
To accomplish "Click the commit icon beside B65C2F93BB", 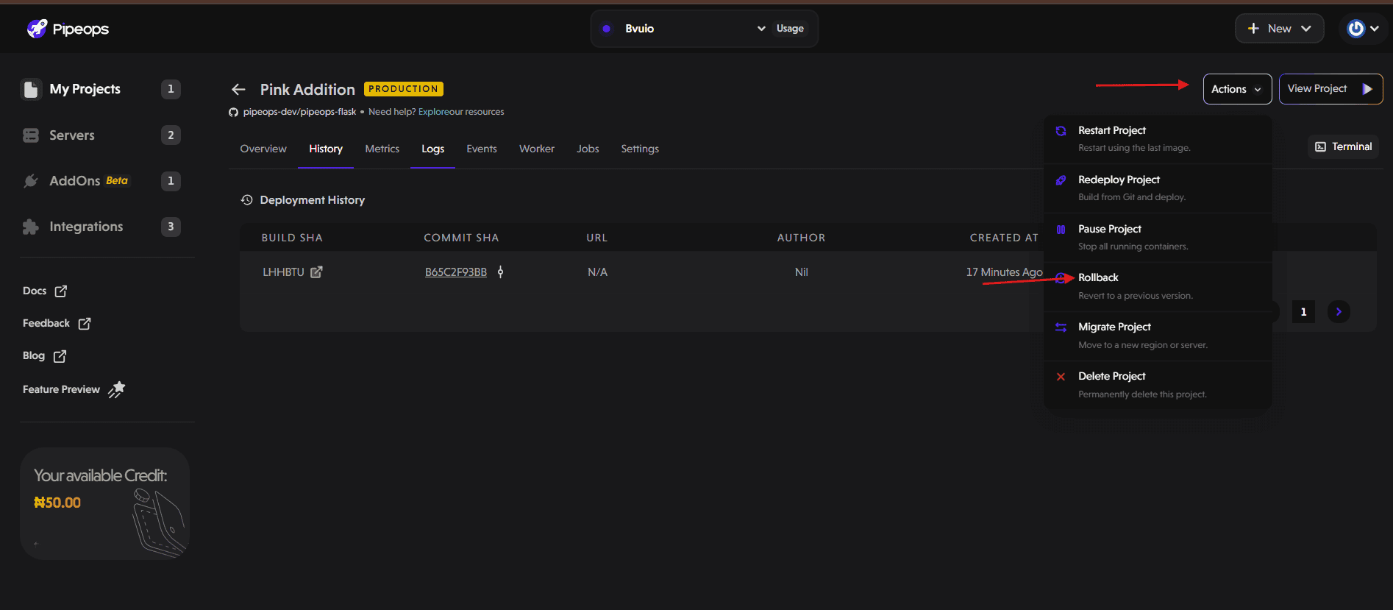I will point(500,272).
